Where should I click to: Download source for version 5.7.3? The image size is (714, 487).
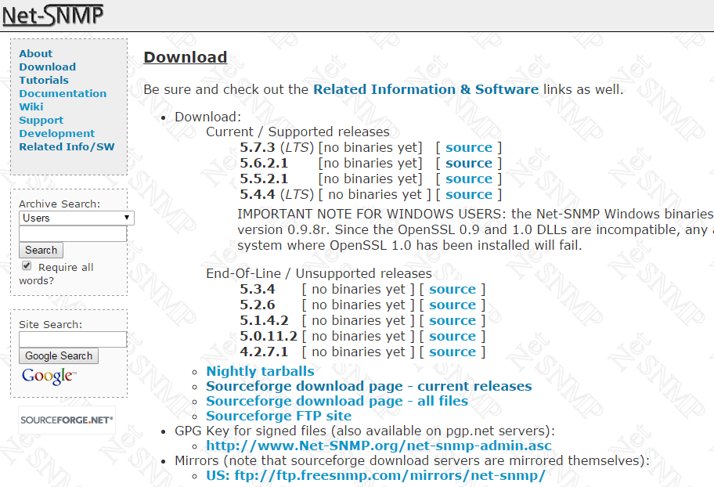coord(468,148)
